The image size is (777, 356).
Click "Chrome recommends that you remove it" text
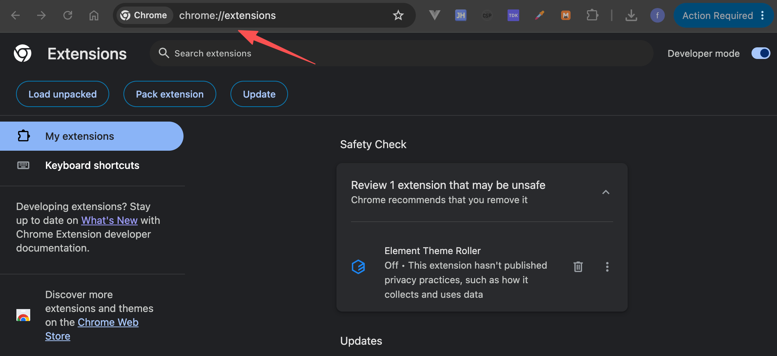tap(439, 200)
